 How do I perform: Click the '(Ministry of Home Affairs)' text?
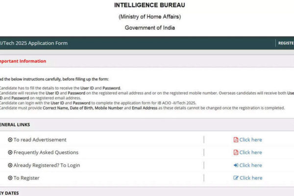(x=149, y=17)
